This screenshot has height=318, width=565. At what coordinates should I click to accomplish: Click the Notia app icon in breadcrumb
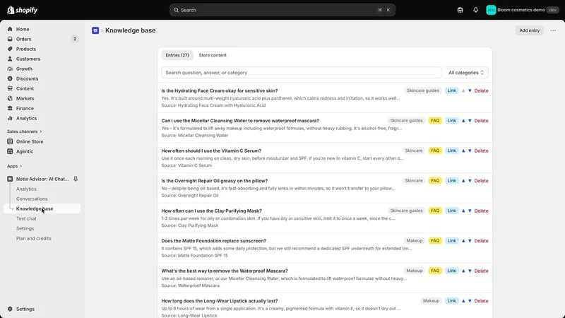click(95, 30)
